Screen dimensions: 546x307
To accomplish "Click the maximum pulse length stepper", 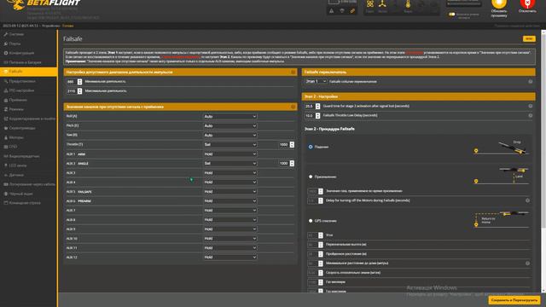I will pyautogui.click(x=79, y=91).
